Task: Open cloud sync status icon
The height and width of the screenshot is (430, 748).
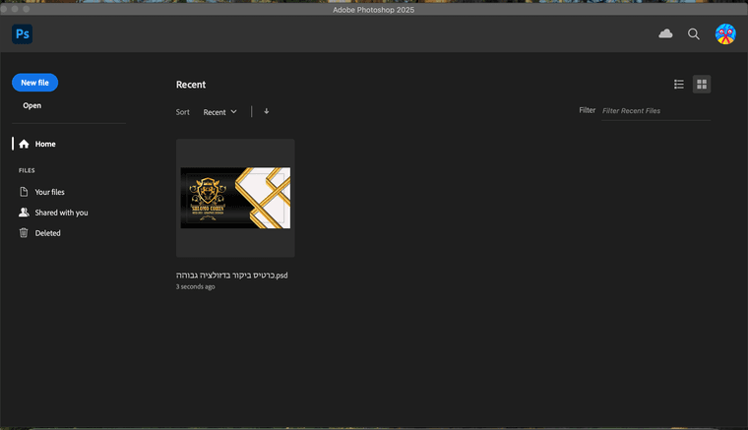Action: pyautogui.click(x=665, y=33)
